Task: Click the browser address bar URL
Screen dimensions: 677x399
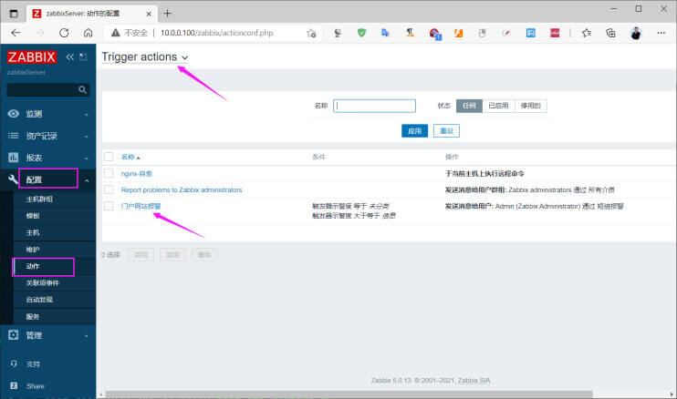Action: [x=217, y=33]
